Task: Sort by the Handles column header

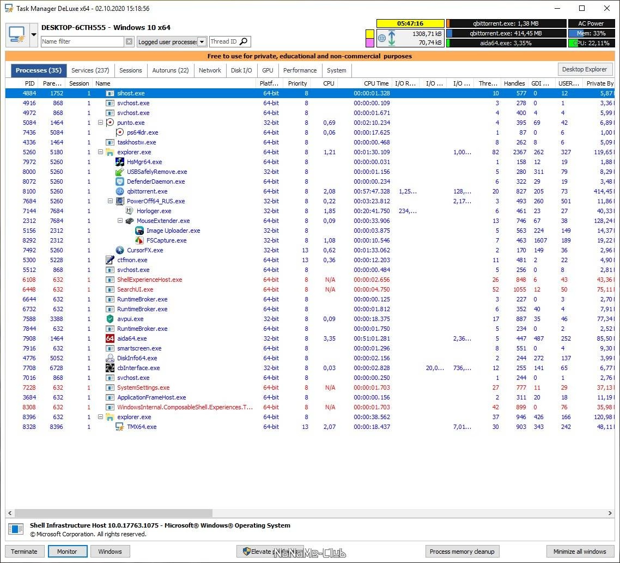Action: [514, 83]
